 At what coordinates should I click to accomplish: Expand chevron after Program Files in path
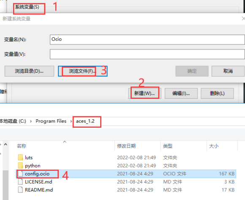[x=71, y=121]
